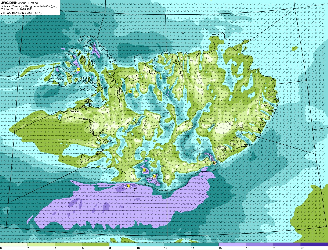Click the legend swatch between 20 and 22
Image resolution: width=328 pixels, height=250 pixels.
point(287,245)
